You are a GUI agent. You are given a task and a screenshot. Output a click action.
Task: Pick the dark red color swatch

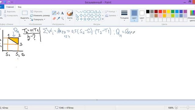pyautogui.click(x=156, y=12)
